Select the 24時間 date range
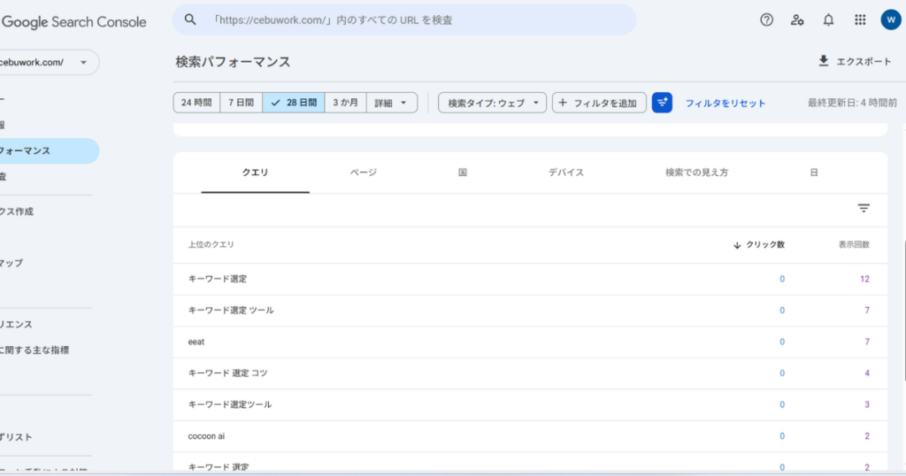Image resolution: width=906 pixels, height=476 pixels. tap(196, 103)
